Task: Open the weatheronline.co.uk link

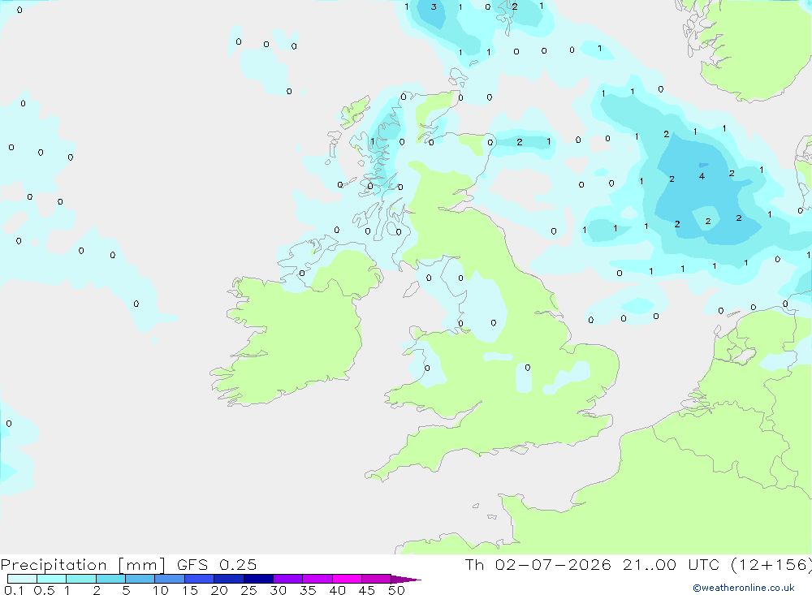Action: click(744, 588)
